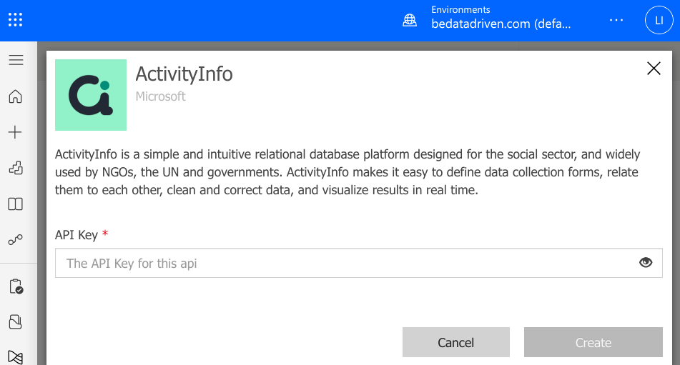Go to Home in the sidebar

tap(15, 96)
